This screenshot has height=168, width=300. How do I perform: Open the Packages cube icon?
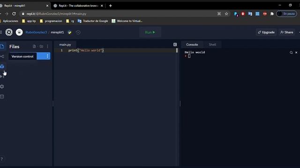(x=2, y=66)
